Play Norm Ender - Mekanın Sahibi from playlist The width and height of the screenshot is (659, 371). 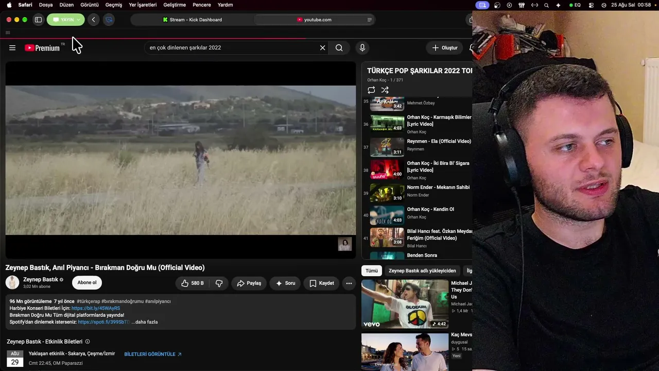pyautogui.click(x=417, y=192)
